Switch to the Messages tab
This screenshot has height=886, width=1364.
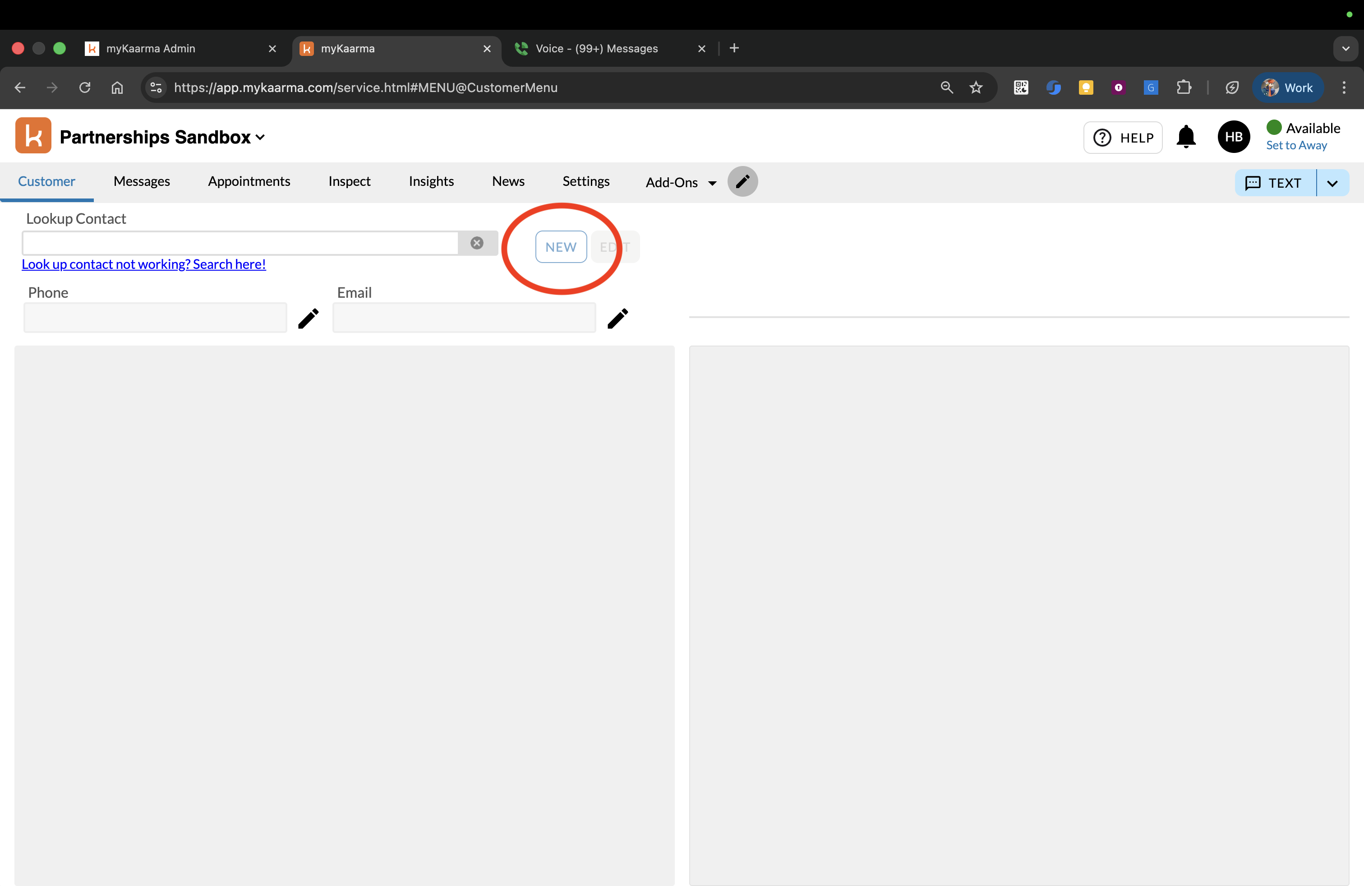click(x=142, y=182)
